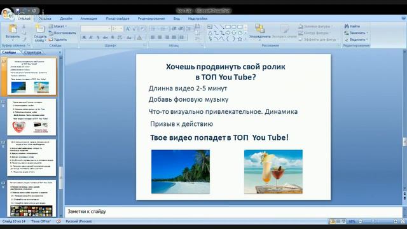Viewport: 407px width, 229px height.
Task: Open the character spacing (AV) menu
Action: [x=120, y=38]
